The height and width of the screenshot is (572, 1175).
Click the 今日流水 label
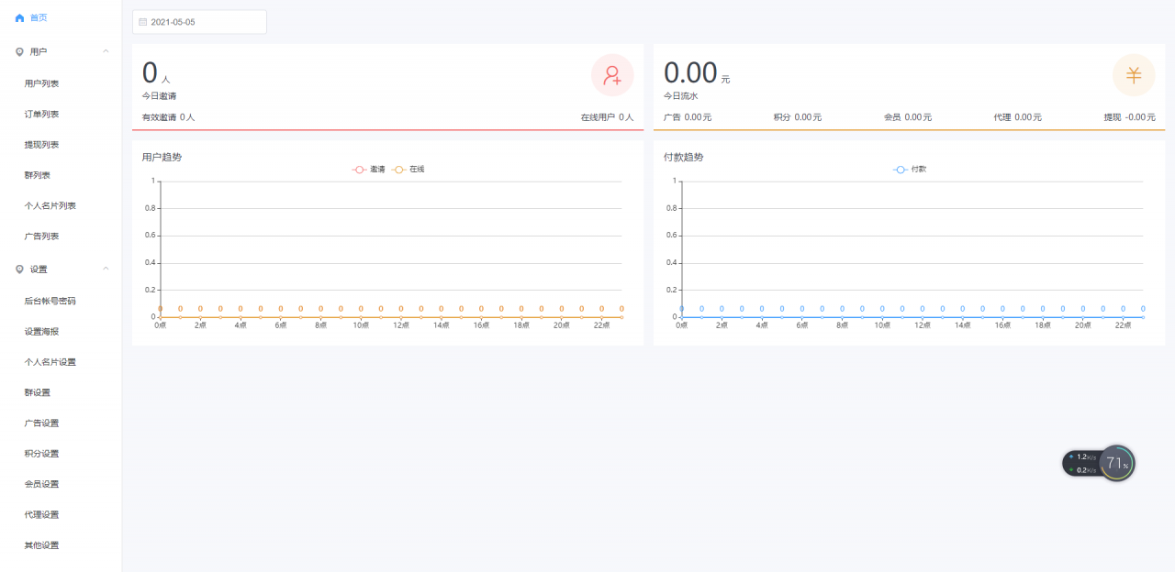(x=680, y=95)
